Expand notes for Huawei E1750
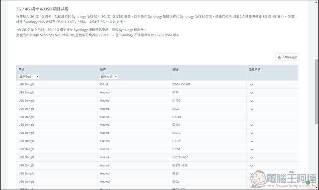 coord(252,101)
